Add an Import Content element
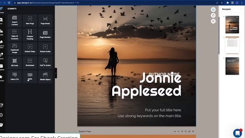 click(15, 20)
